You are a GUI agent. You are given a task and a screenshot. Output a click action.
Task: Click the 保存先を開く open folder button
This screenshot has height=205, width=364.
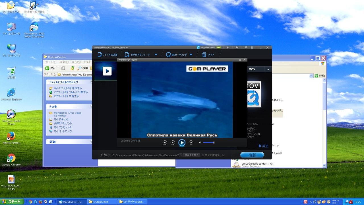pos(191,155)
